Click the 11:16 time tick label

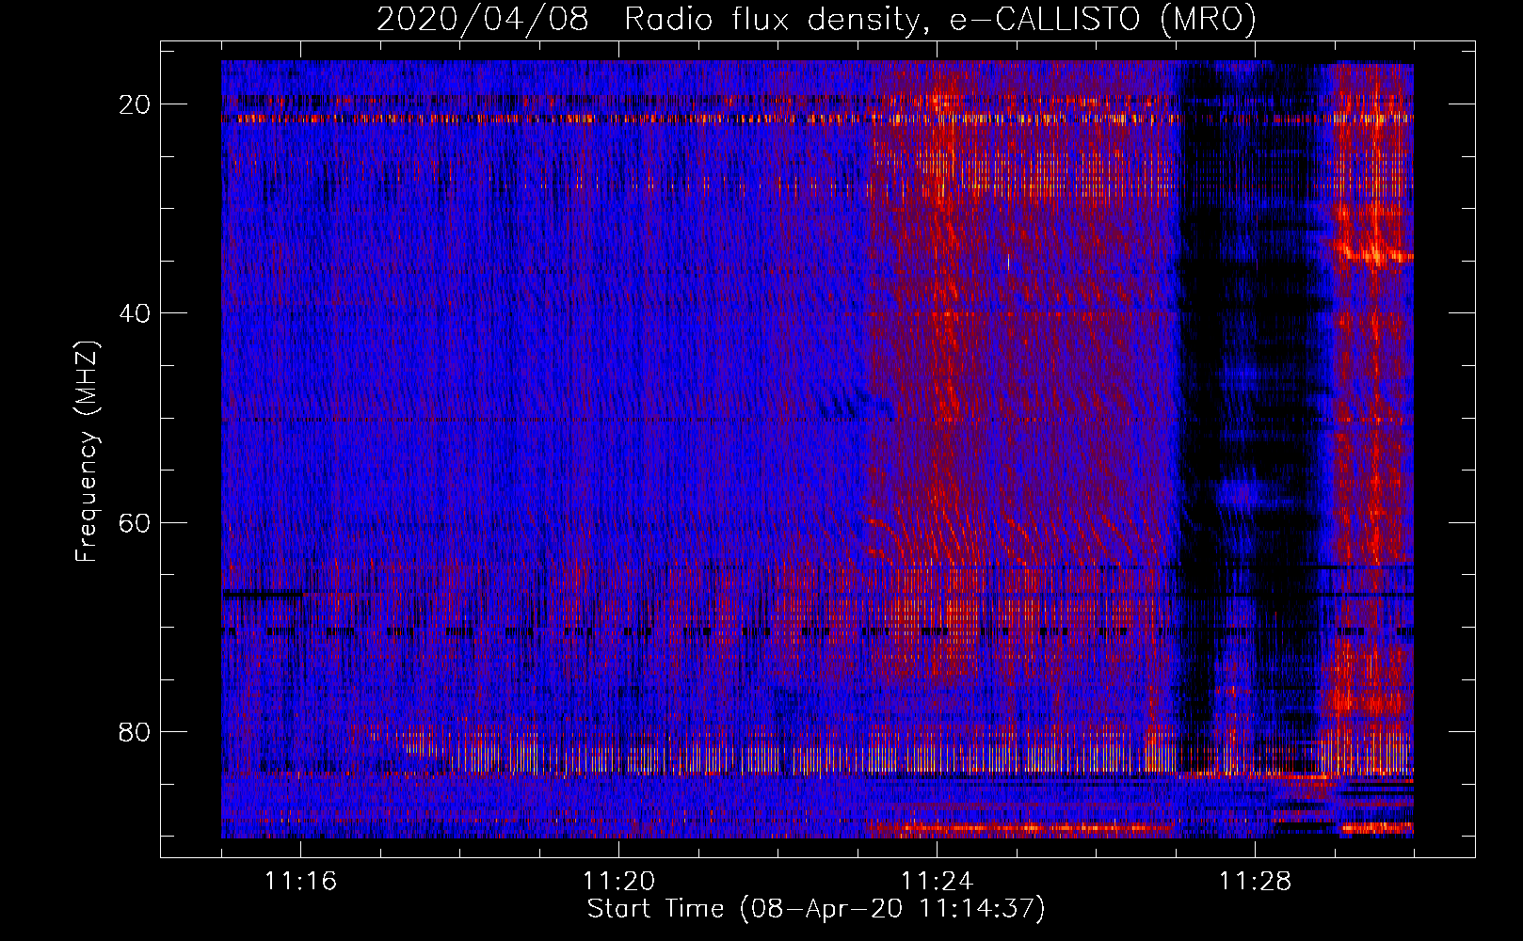(301, 882)
